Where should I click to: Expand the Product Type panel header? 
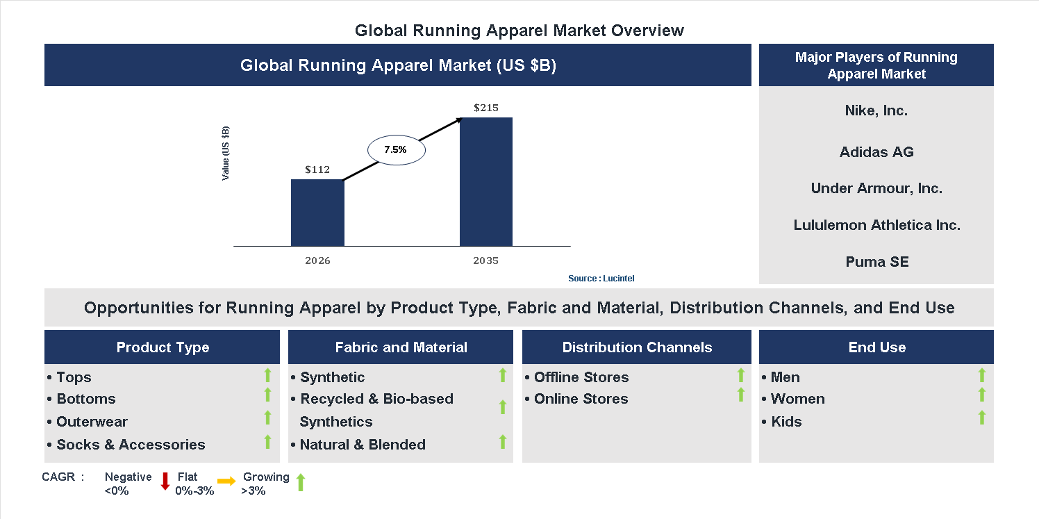coord(163,347)
